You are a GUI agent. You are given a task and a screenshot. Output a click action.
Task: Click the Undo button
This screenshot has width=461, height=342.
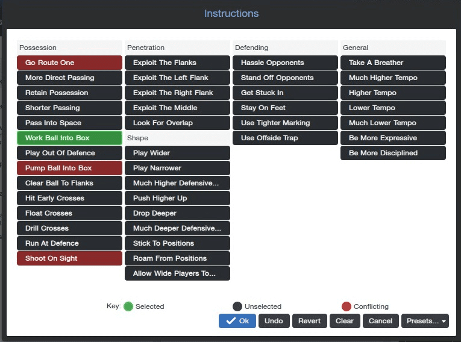pos(274,321)
